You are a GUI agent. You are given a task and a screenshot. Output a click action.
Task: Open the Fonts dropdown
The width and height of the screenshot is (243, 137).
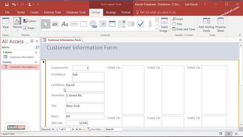30,28
